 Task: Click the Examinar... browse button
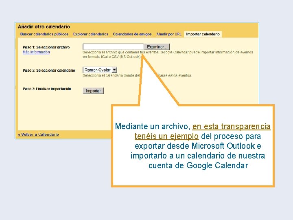tap(157, 47)
